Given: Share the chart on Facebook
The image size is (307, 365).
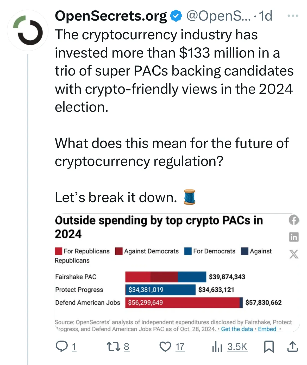Looking at the screenshot, I should (x=294, y=220).
